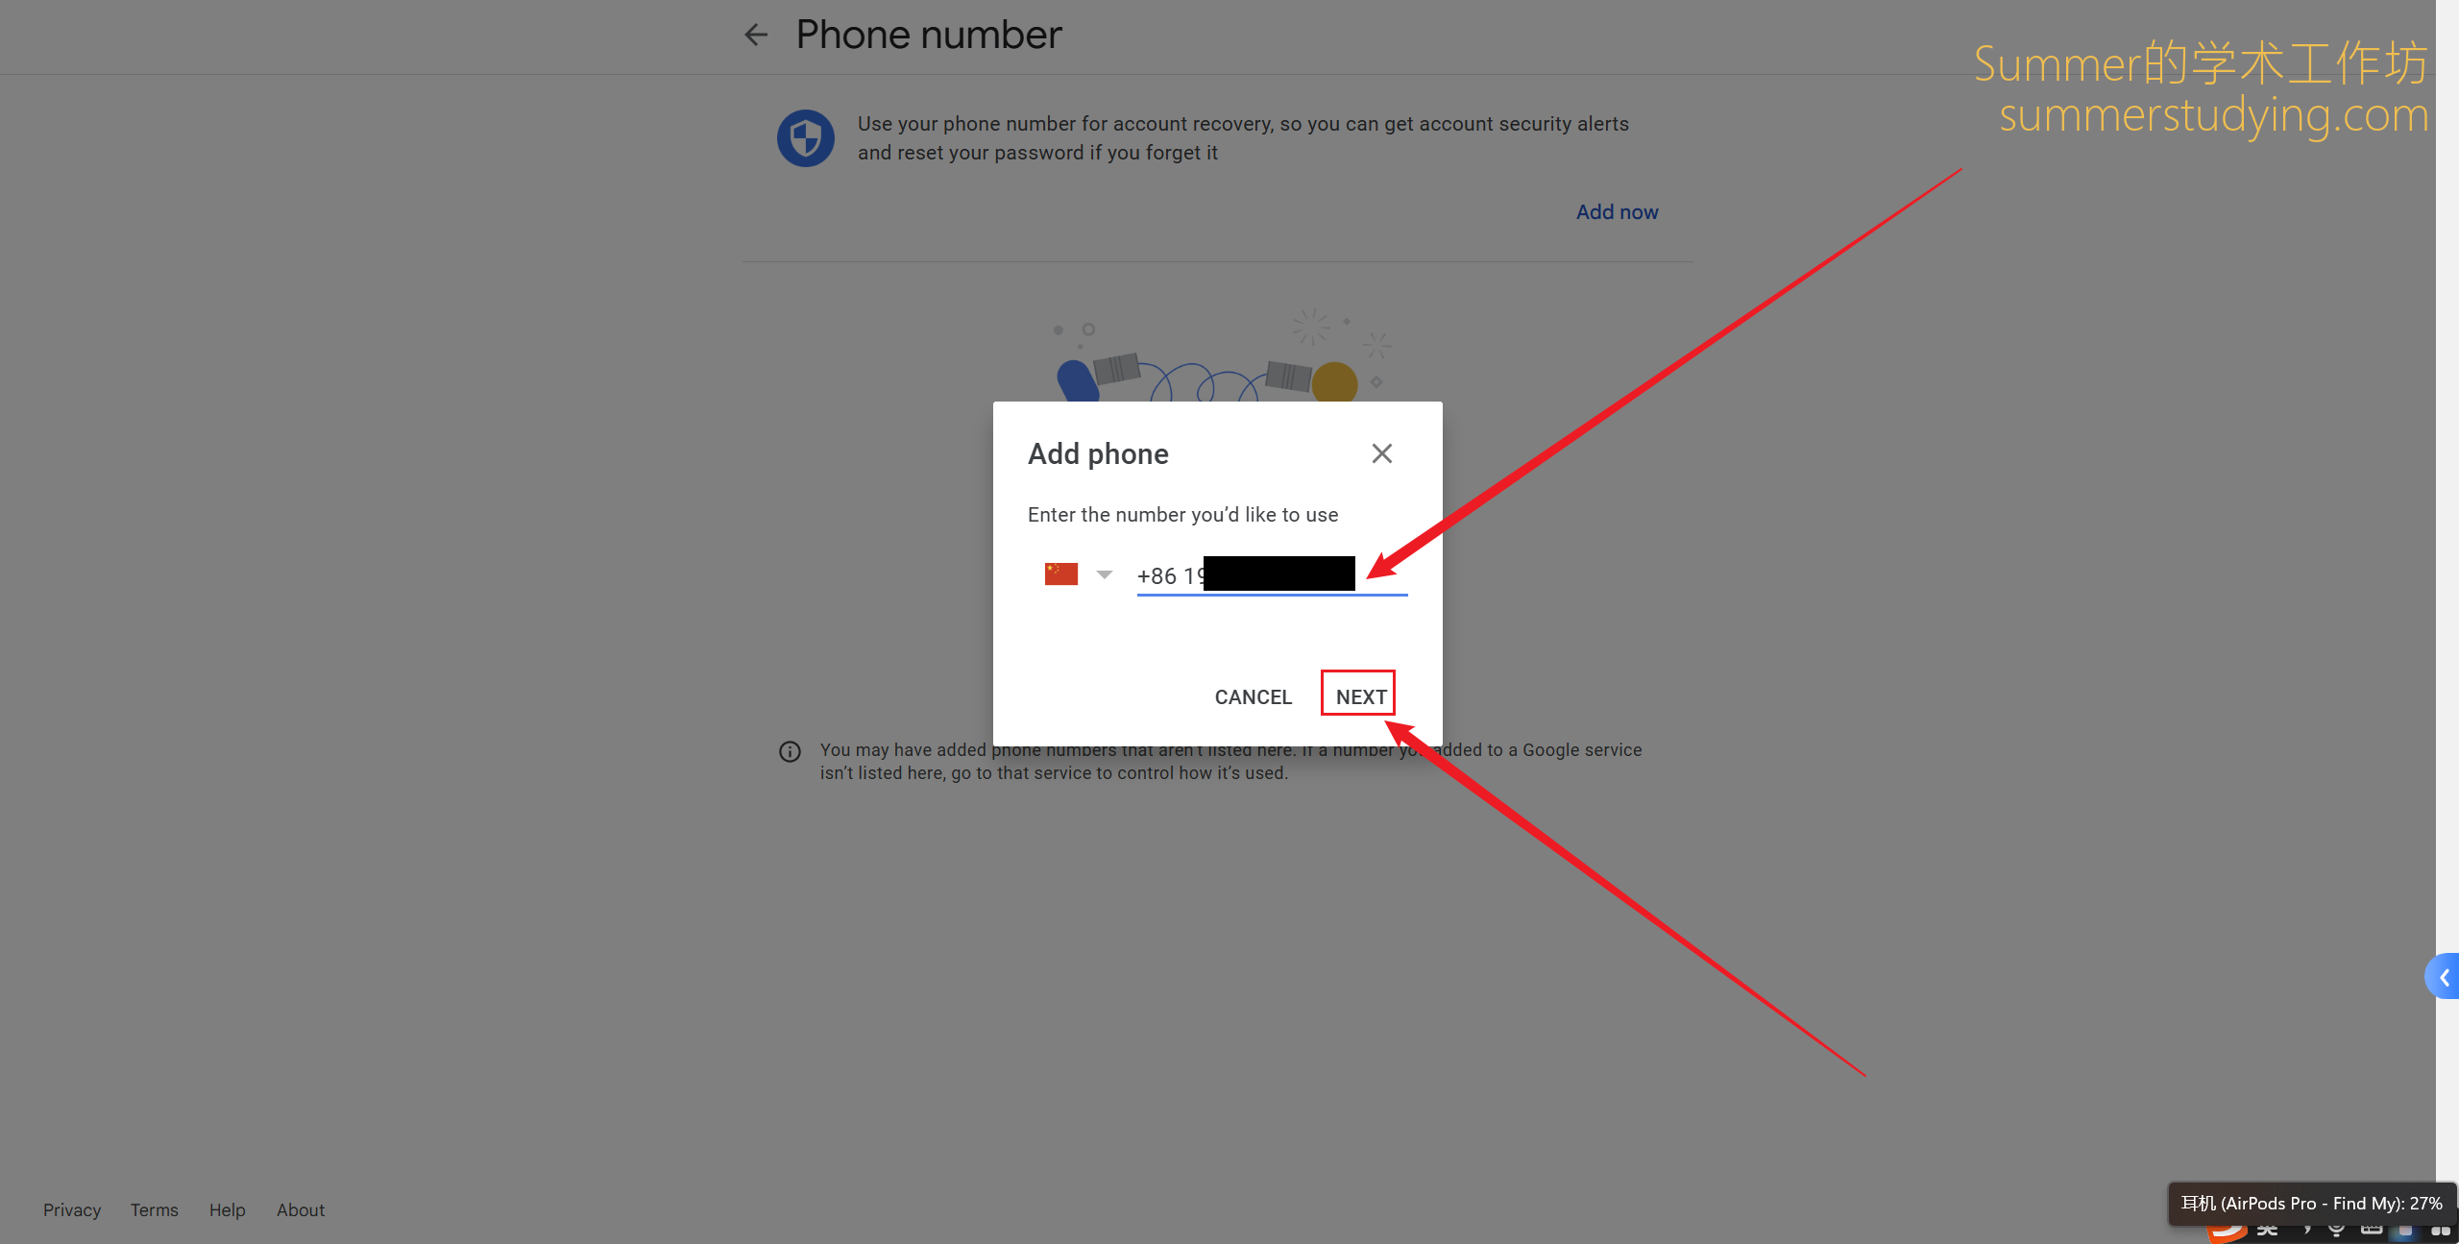Click the shield security icon
The image size is (2459, 1244).
click(x=806, y=138)
